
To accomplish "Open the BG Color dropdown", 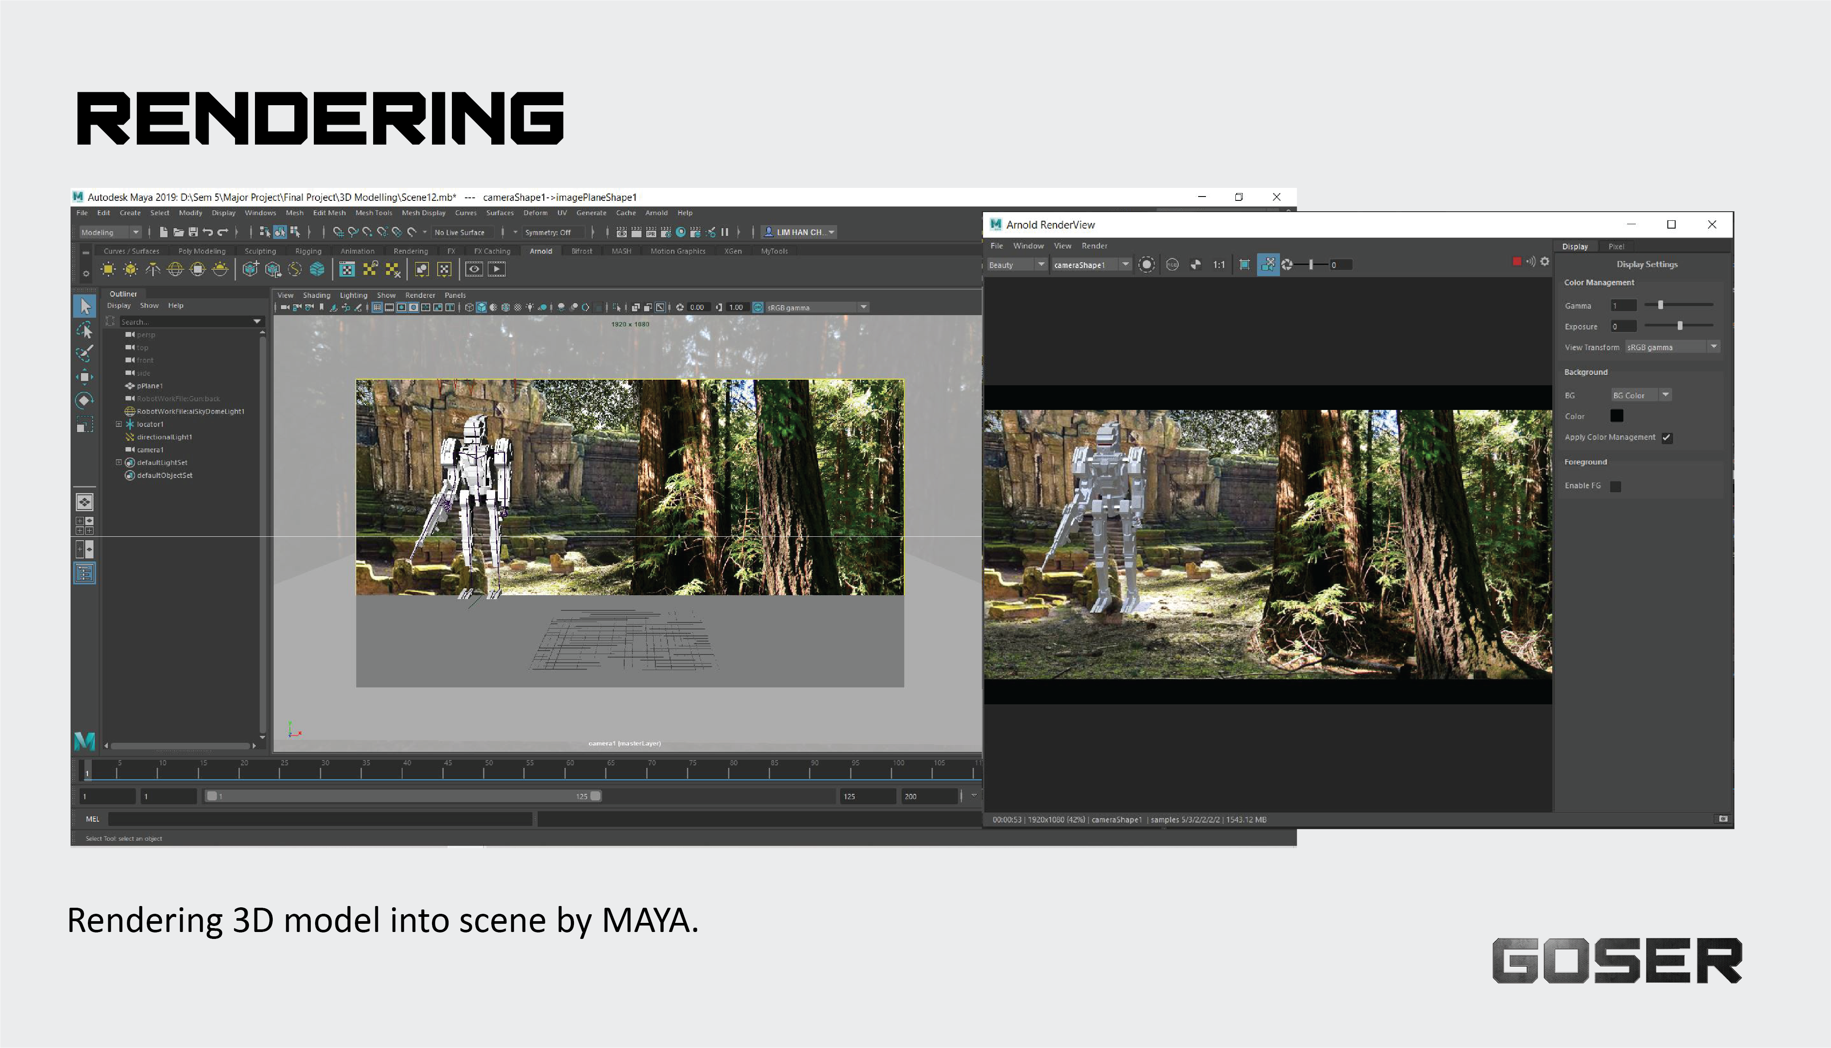I will tap(1641, 395).
